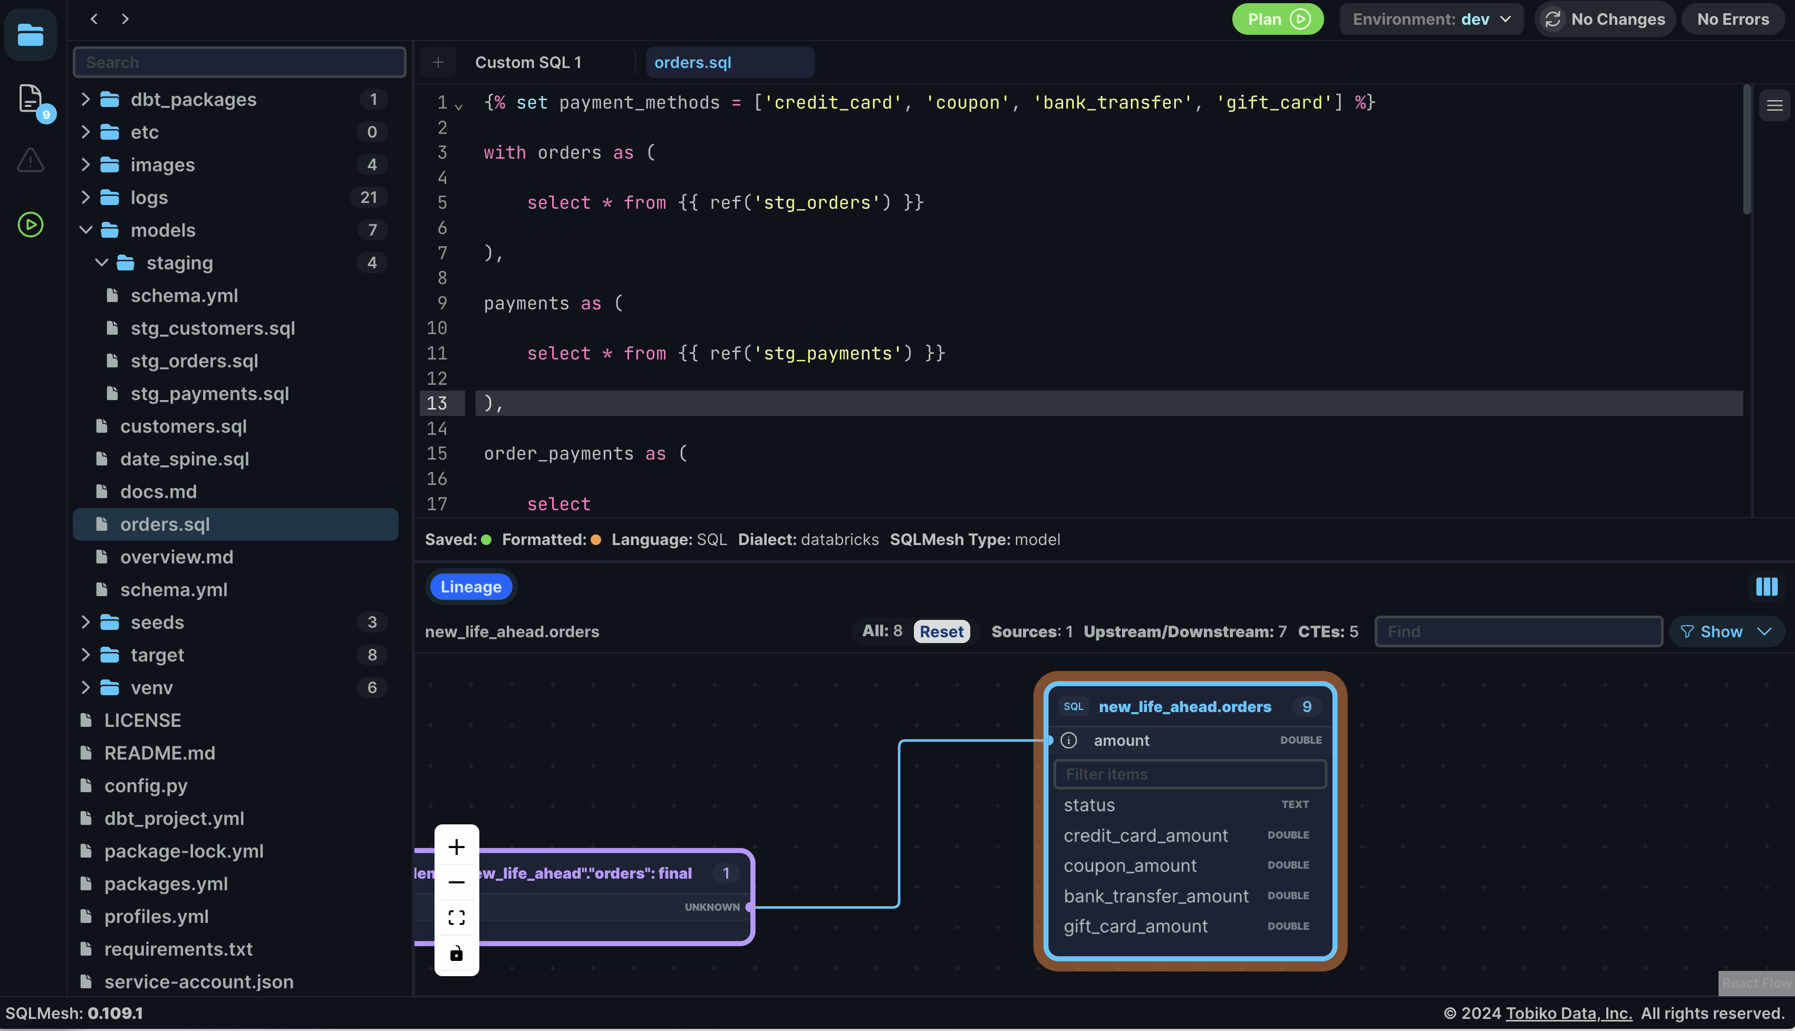Click the zoom-out button in lineage view
The width and height of the screenshot is (1795, 1031).
click(456, 882)
